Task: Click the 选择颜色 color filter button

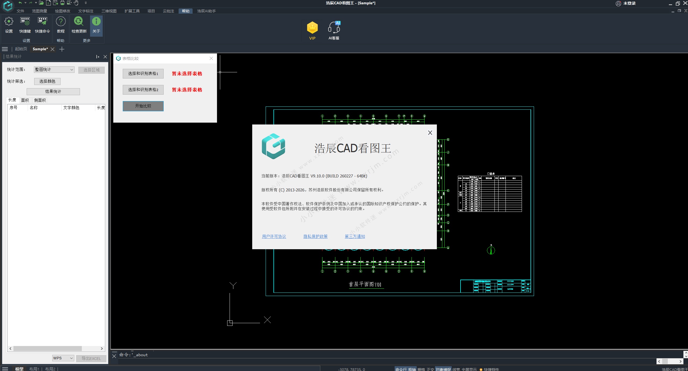Action: pos(47,81)
